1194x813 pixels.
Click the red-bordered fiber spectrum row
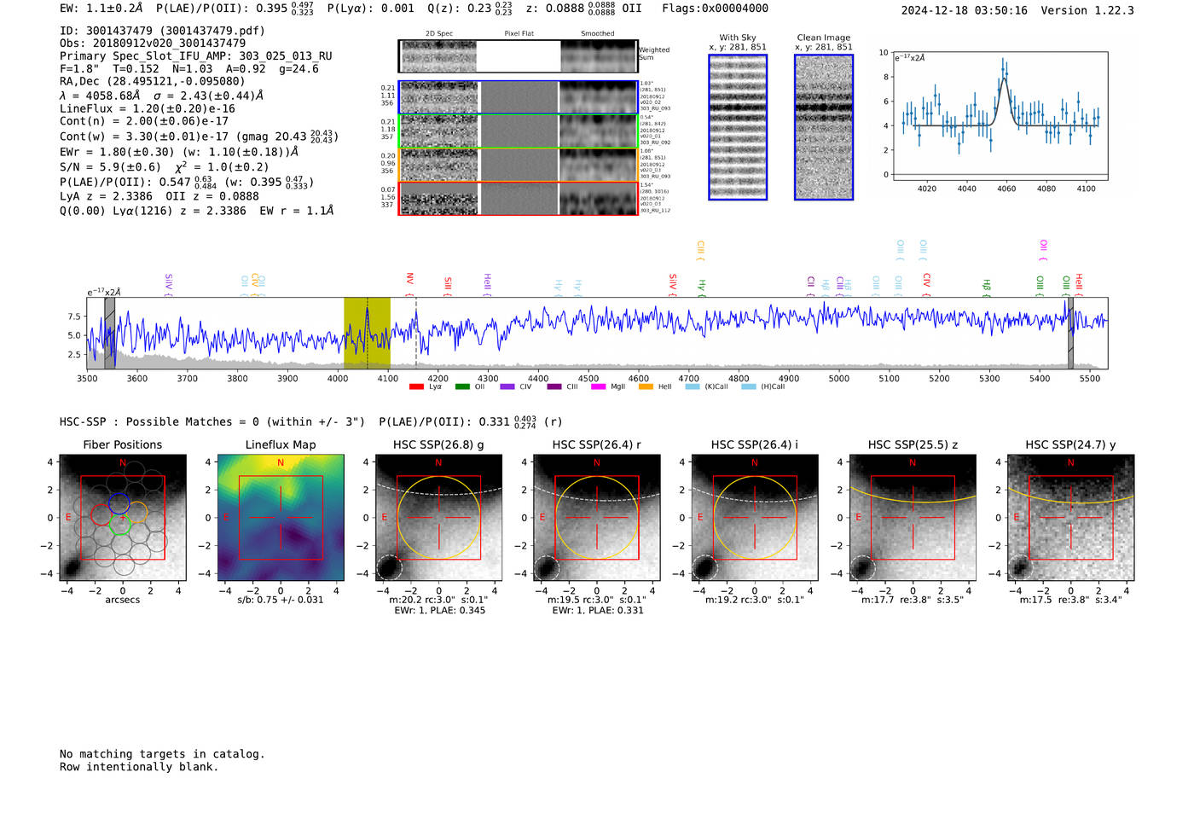click(518, 198)
